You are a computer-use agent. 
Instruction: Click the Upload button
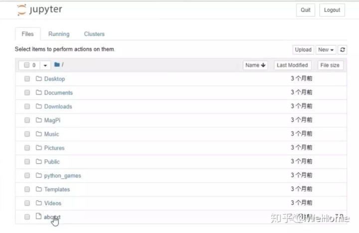pos(303,50)
